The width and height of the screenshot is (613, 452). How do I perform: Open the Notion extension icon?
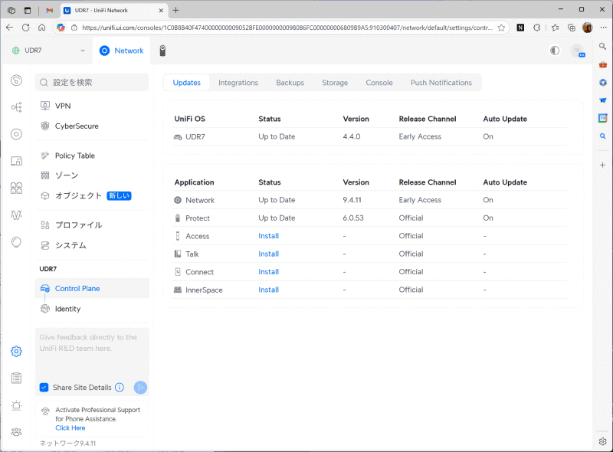520,28
